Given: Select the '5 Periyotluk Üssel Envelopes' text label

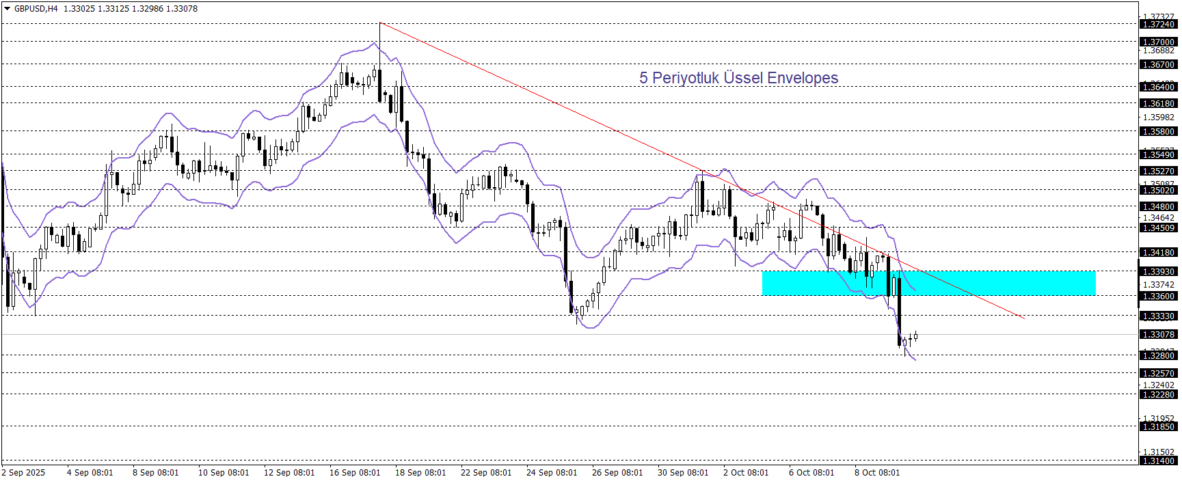Looking at the screenshot, I should point(738,78).
